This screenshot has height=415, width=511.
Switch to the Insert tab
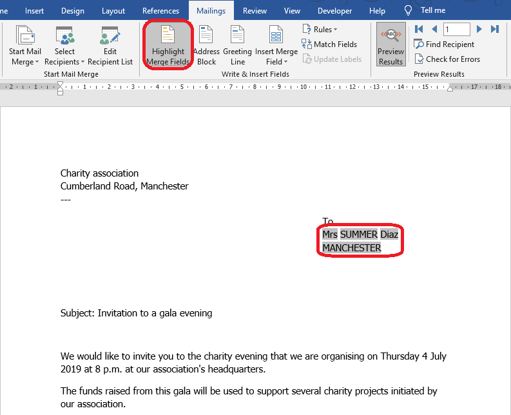click(x=34, y=11)
